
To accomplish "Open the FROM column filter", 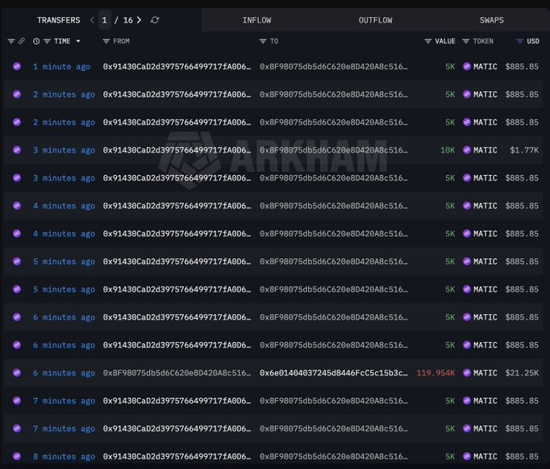I will pyautogui.click(x=106, y=41).
